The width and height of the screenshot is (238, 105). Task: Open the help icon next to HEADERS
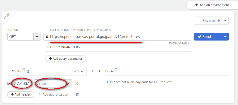24,69
